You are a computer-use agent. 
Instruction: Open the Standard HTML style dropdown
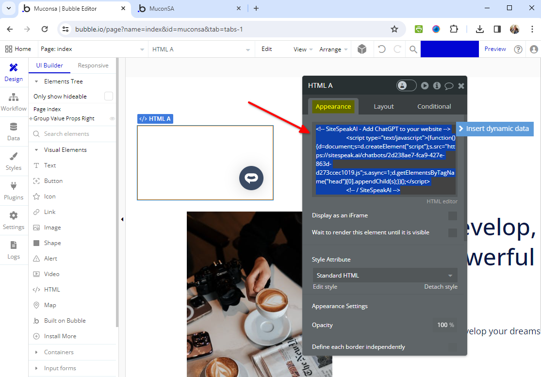[385, 276]
